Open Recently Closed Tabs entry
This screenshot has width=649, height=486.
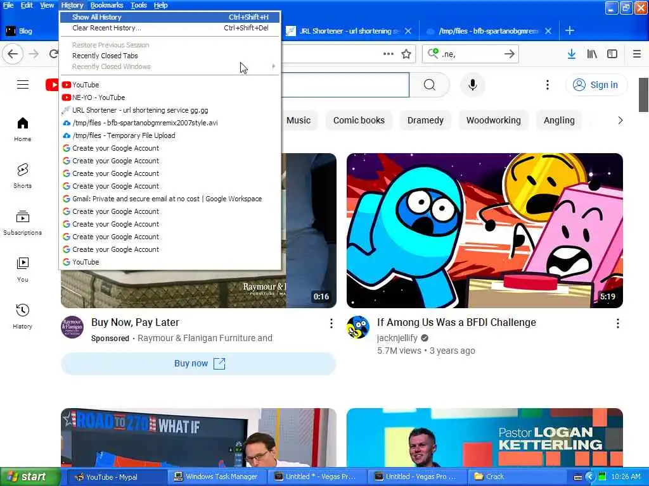coord(170,56)
